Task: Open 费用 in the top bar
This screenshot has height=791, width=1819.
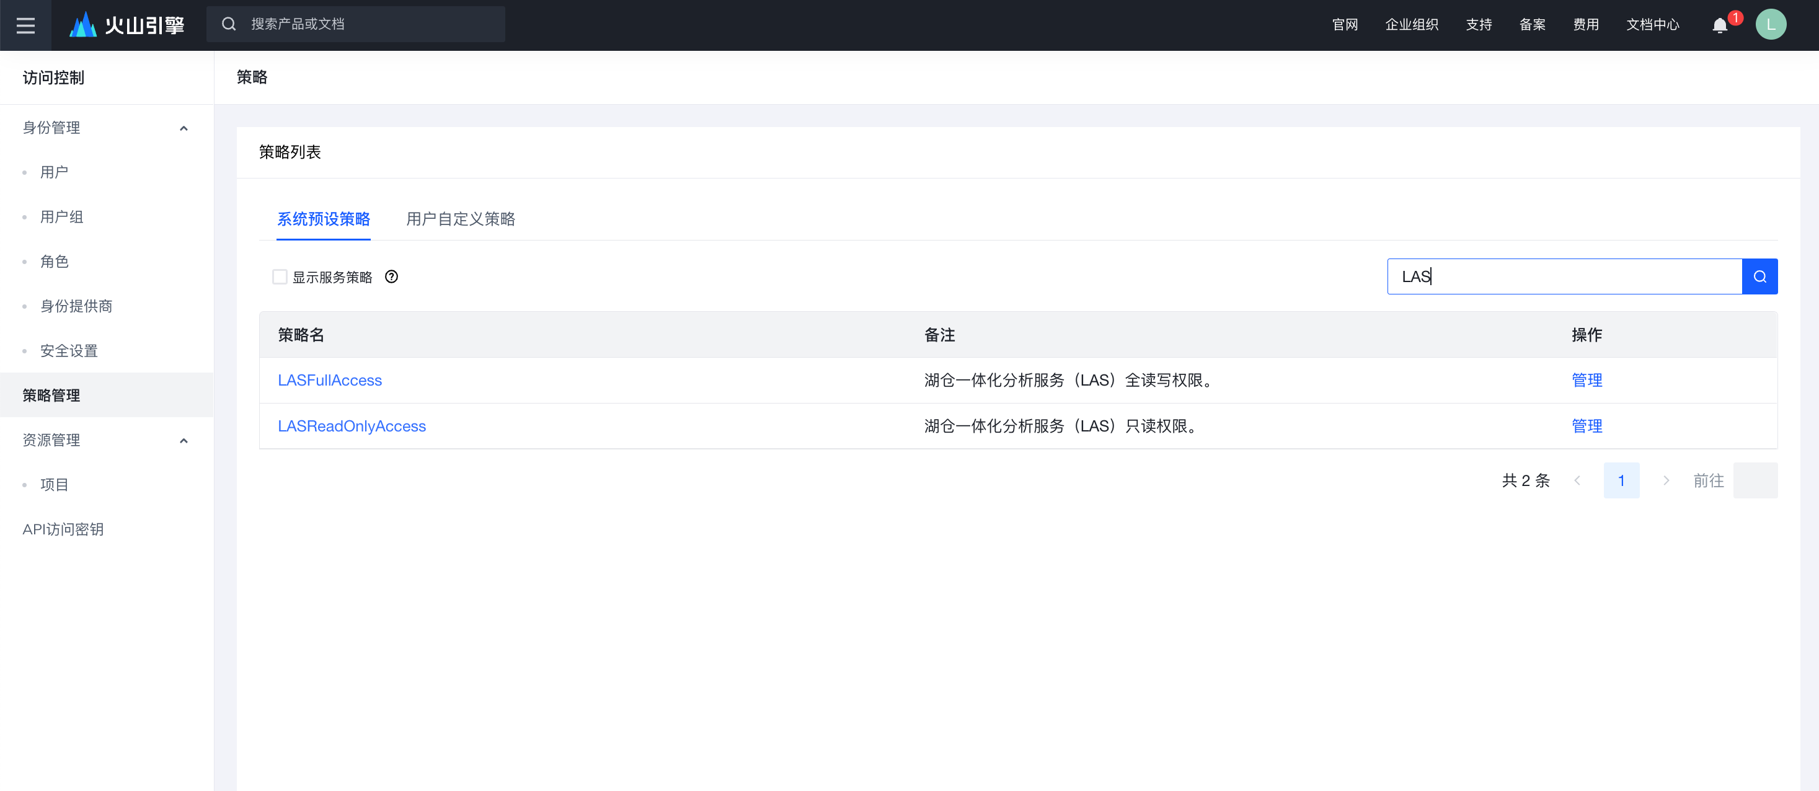Action: tap(1586, 25)
